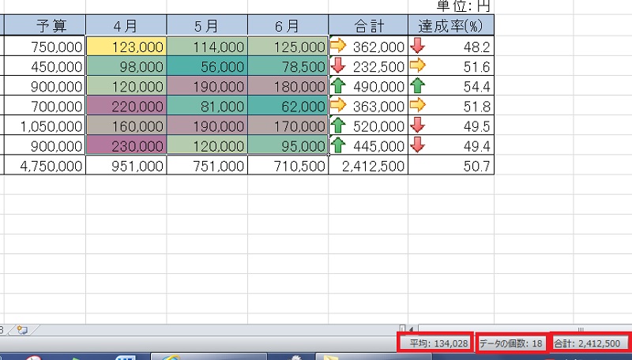Select the 達成率(%) header cell
Viewport: 632px width, 360px height.
pos(451,26)
